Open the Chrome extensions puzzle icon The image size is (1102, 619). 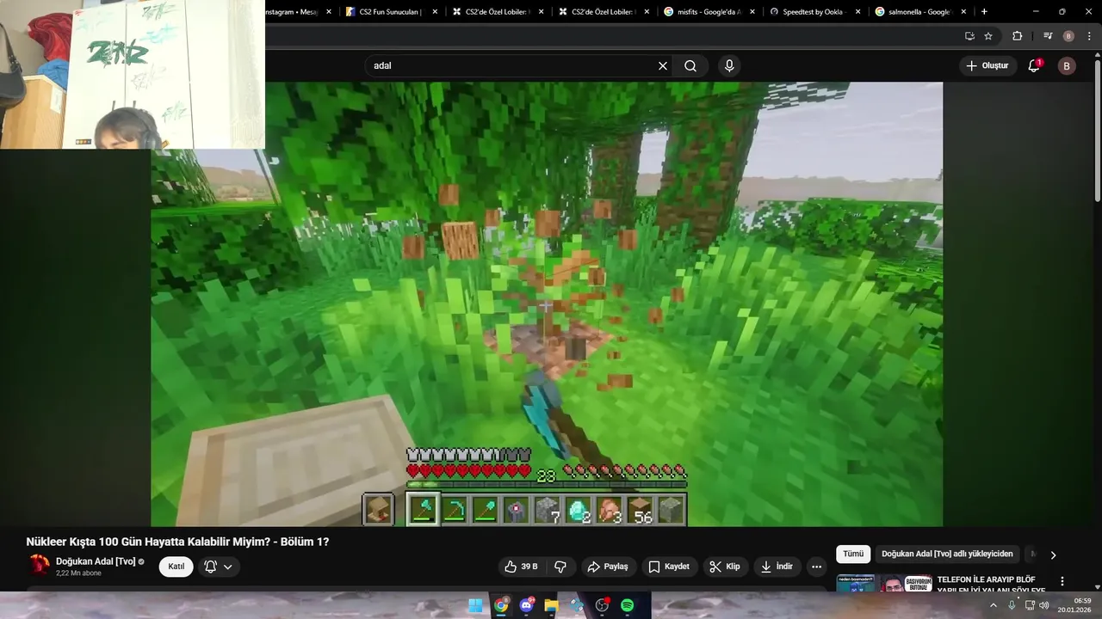1017,36
